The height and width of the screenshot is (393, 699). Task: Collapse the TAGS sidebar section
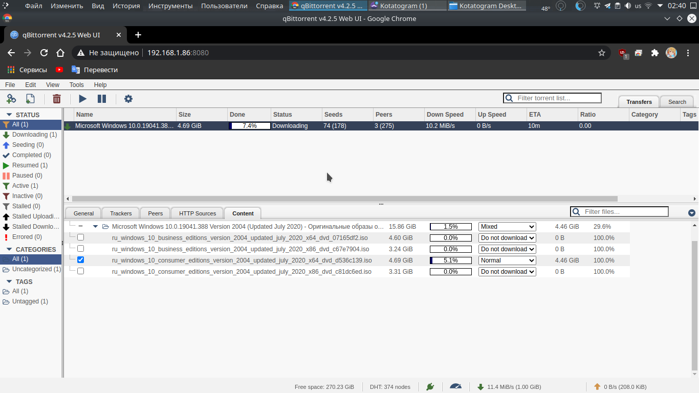[x=9, y=281]
